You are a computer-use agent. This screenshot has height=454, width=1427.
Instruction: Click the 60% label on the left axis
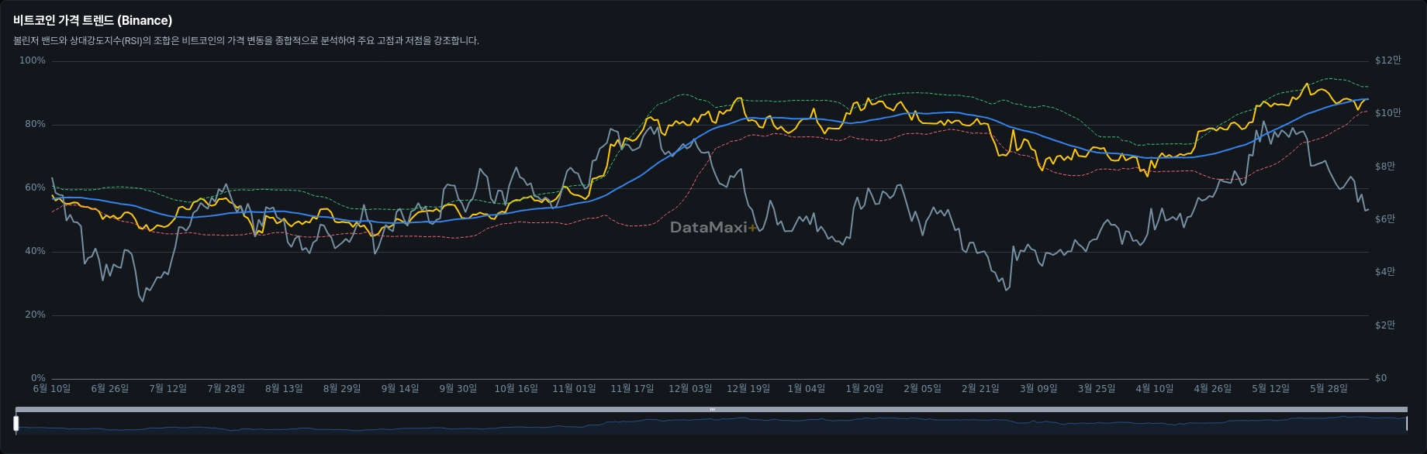[35, 187]
